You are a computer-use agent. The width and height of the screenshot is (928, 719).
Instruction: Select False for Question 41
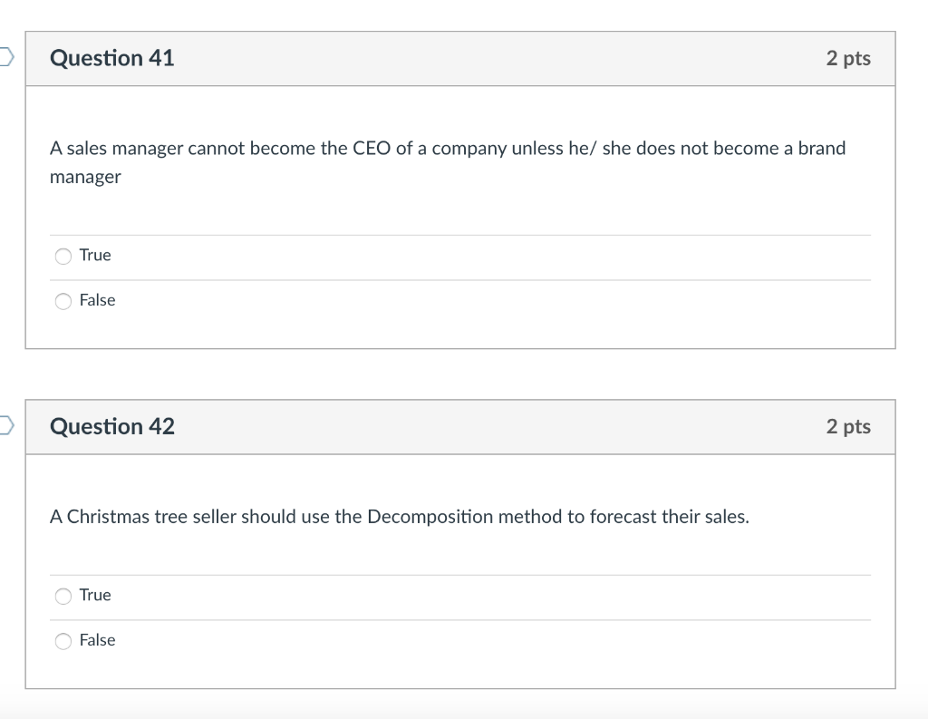tap(63, 300)
